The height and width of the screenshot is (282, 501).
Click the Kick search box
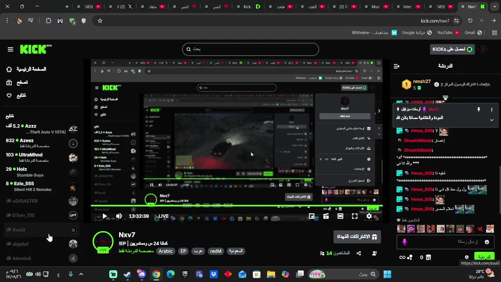click(250, 49)
